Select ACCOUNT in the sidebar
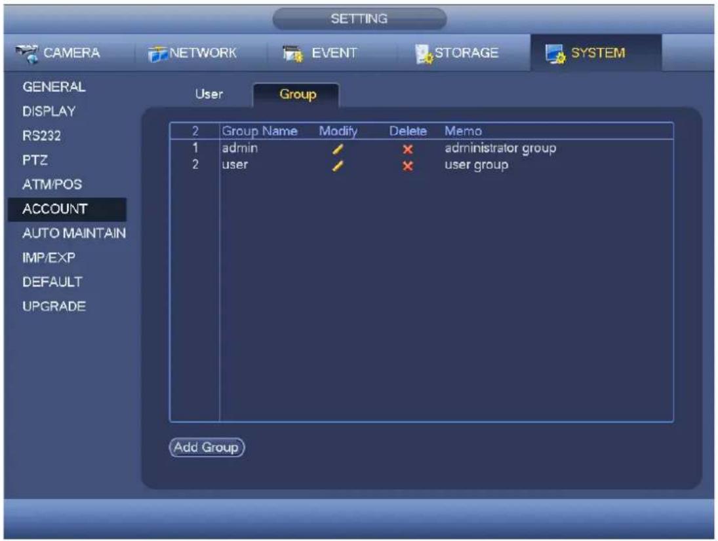Image resolution: width=718 pixels, height=541 pixels. 67,209
